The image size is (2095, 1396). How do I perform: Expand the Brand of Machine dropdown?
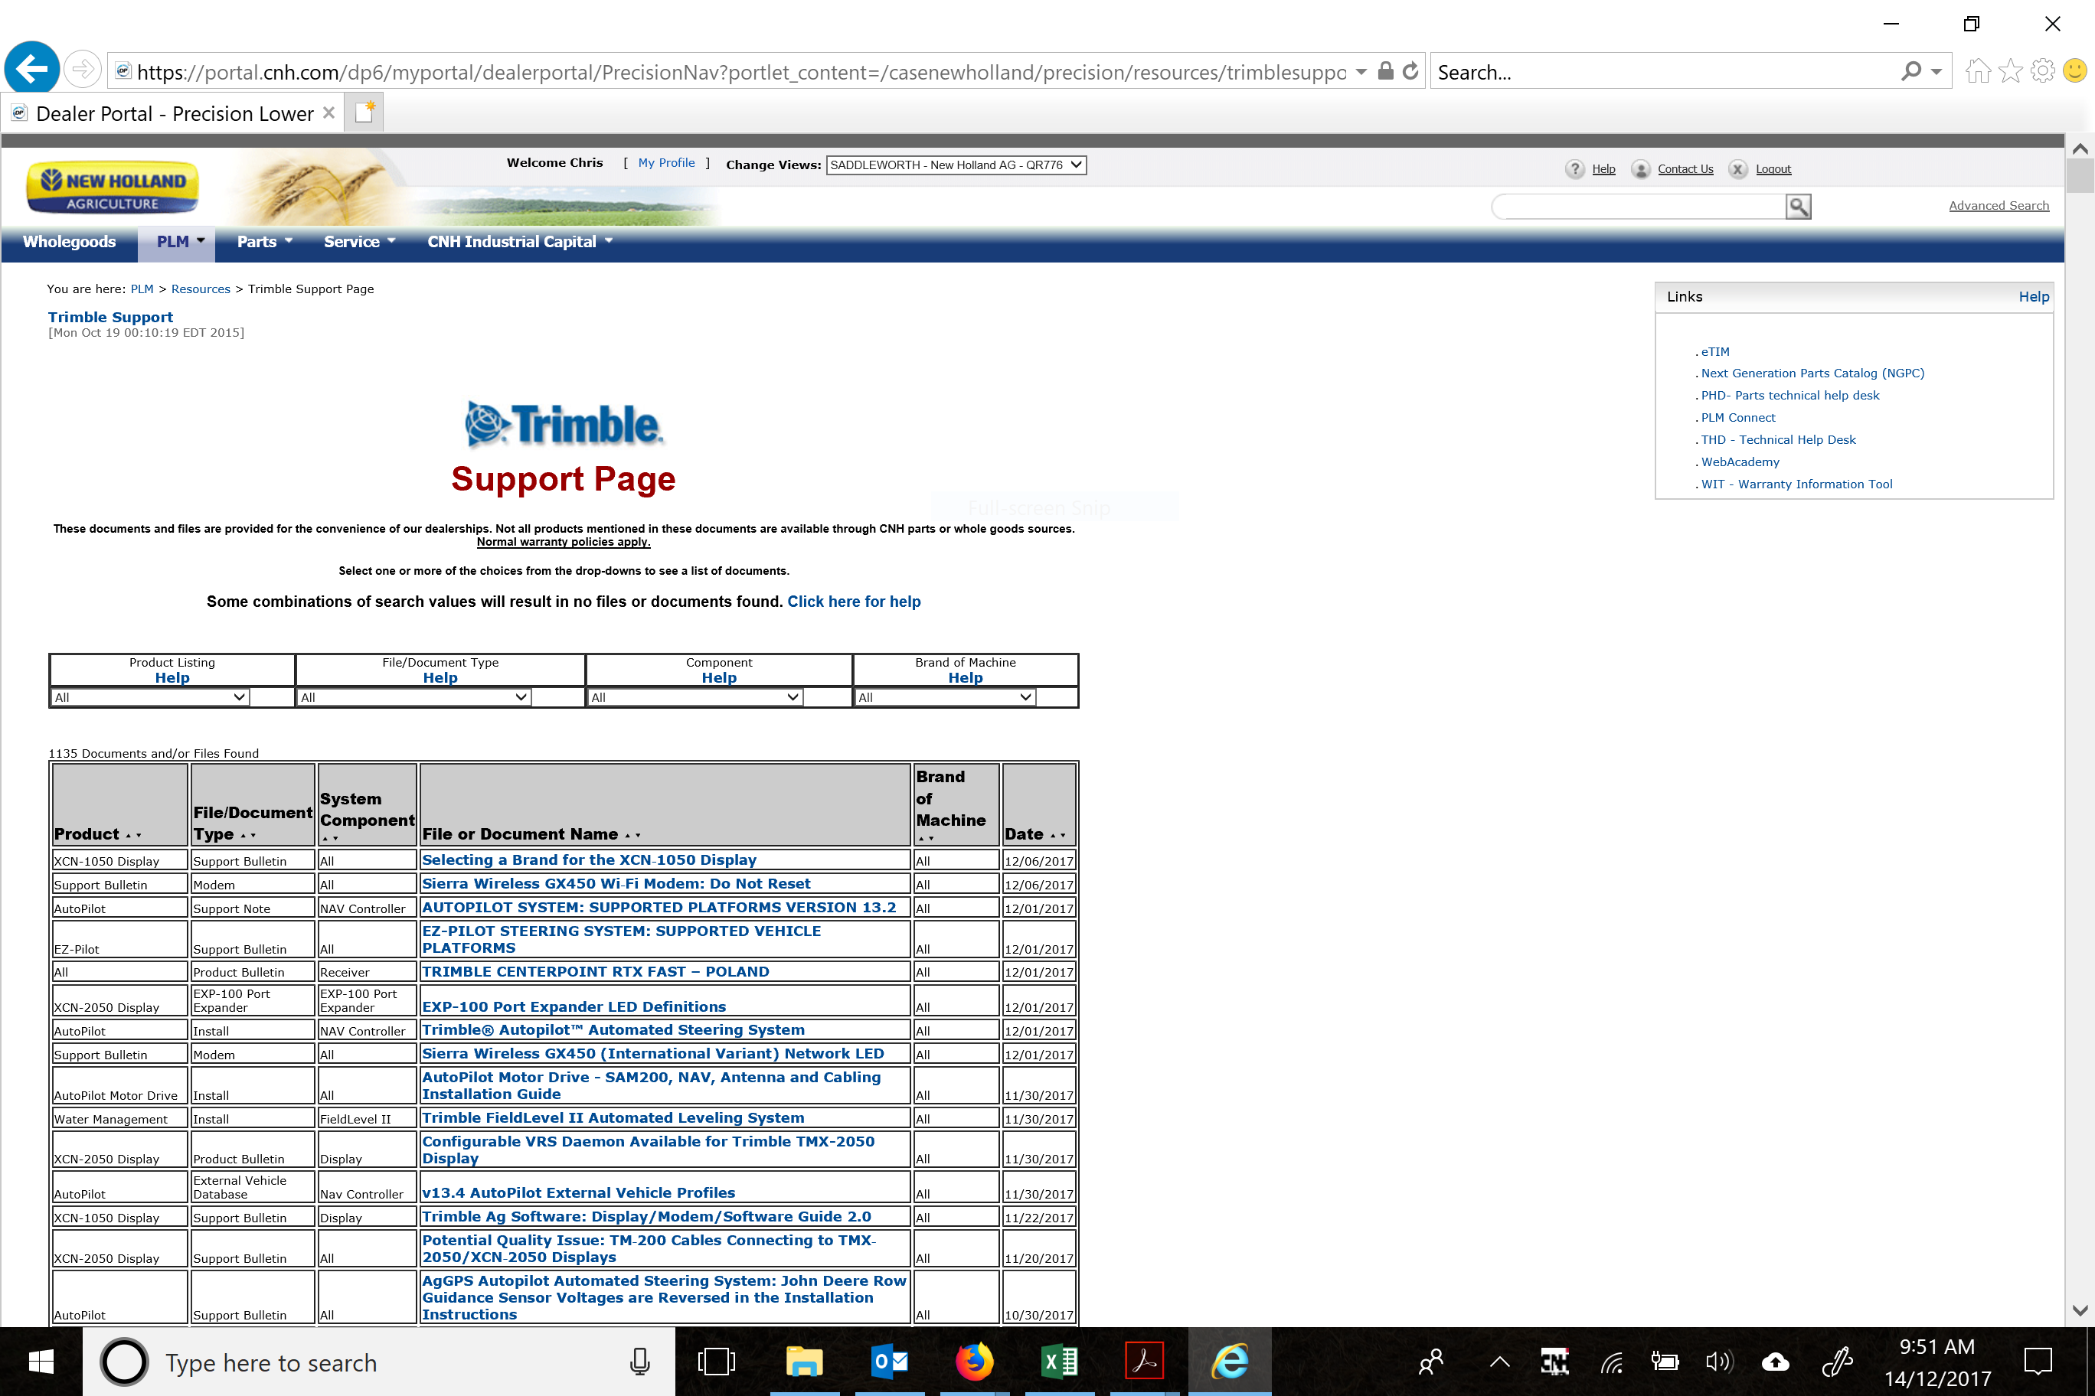[944, 697]
